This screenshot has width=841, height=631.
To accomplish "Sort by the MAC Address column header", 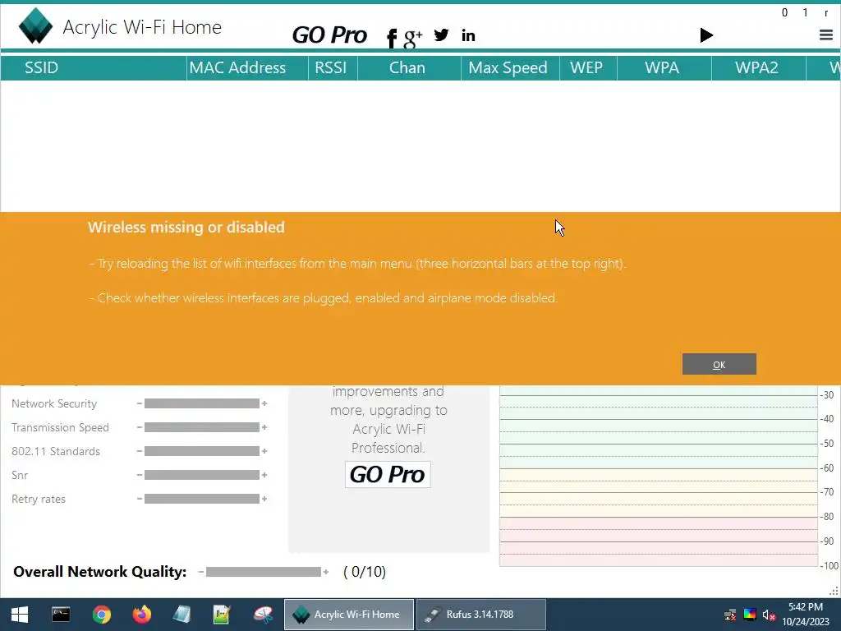I will pyautogui.click(x=247, y=67).
